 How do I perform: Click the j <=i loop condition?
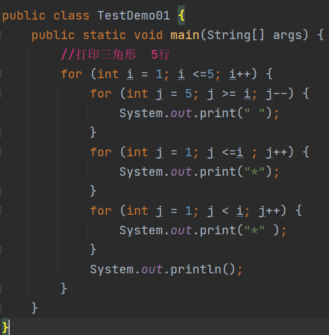pyautogui.click(x=225, y=153)
